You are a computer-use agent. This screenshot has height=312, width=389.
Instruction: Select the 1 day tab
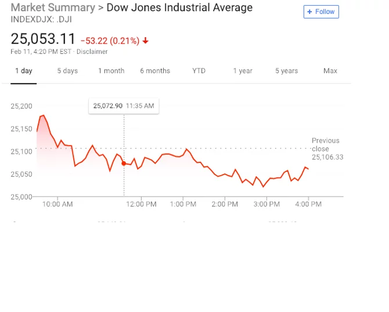pyautogui.click(x=24, y=71)
